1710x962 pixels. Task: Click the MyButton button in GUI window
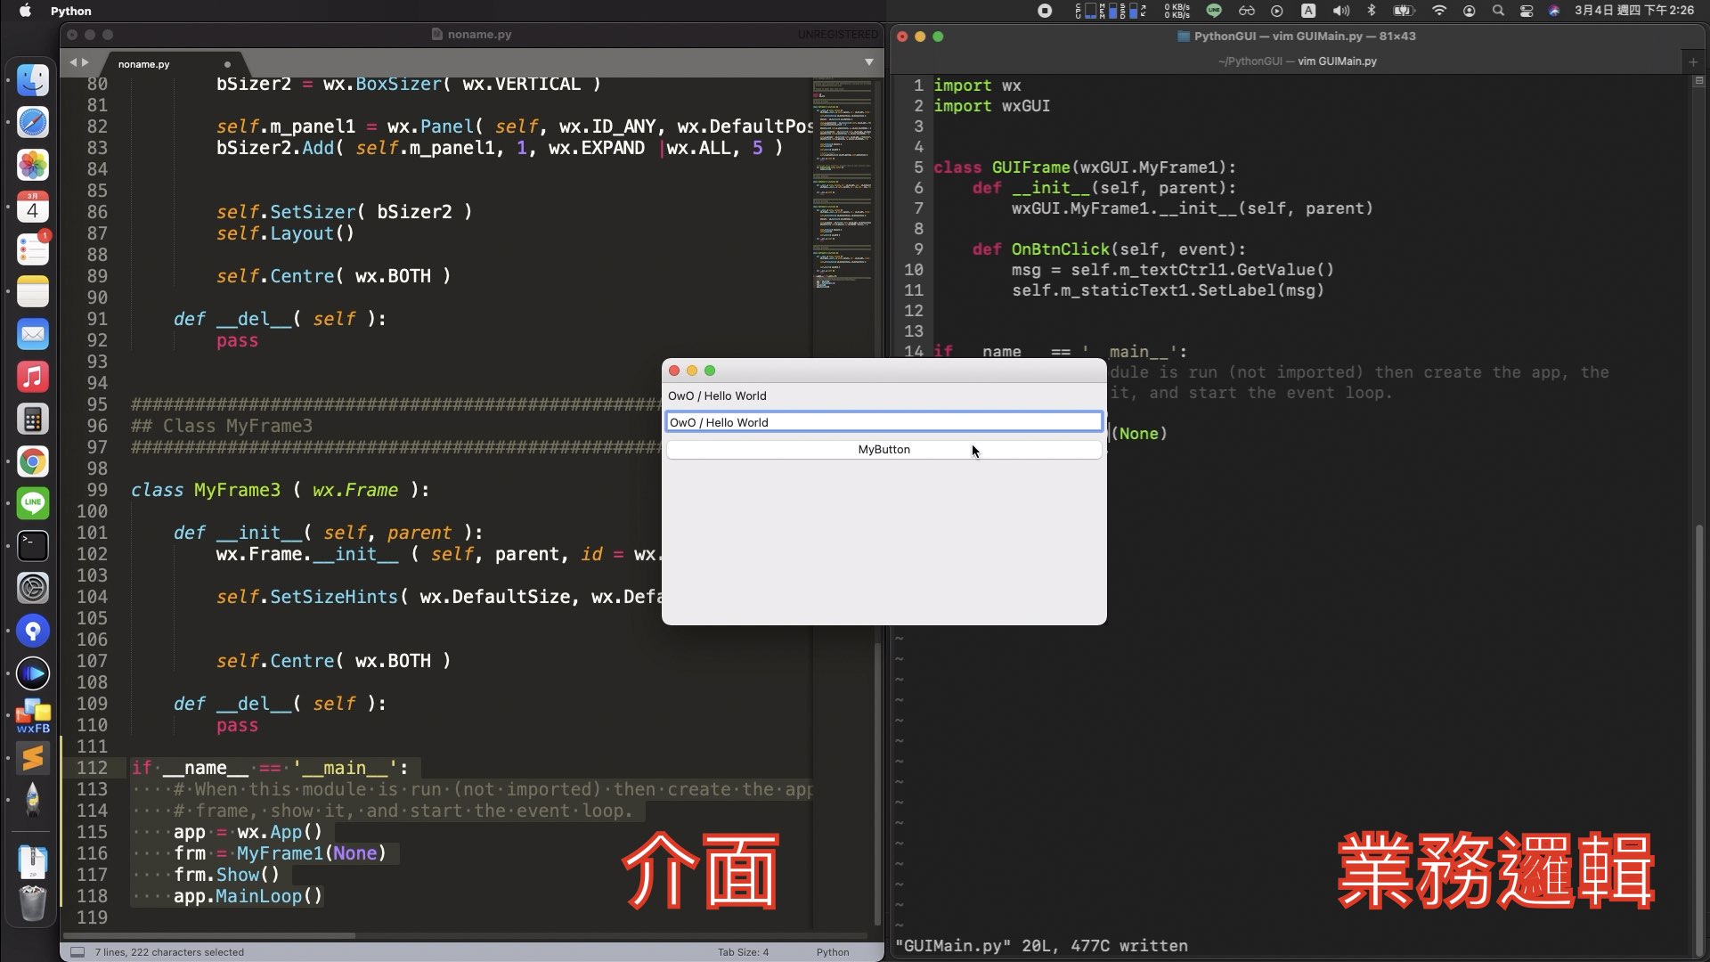click(x=883, y=449)
